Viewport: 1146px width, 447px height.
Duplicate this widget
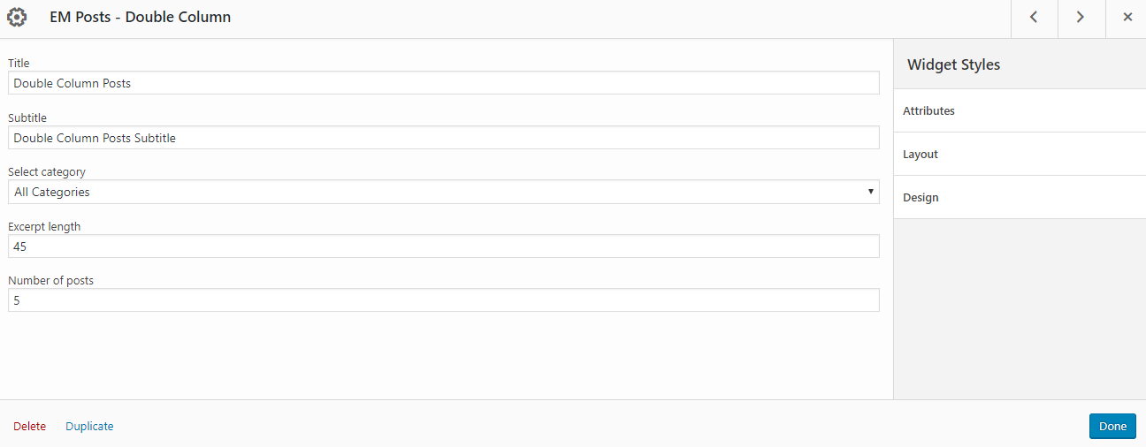click(x=89, y=427)
